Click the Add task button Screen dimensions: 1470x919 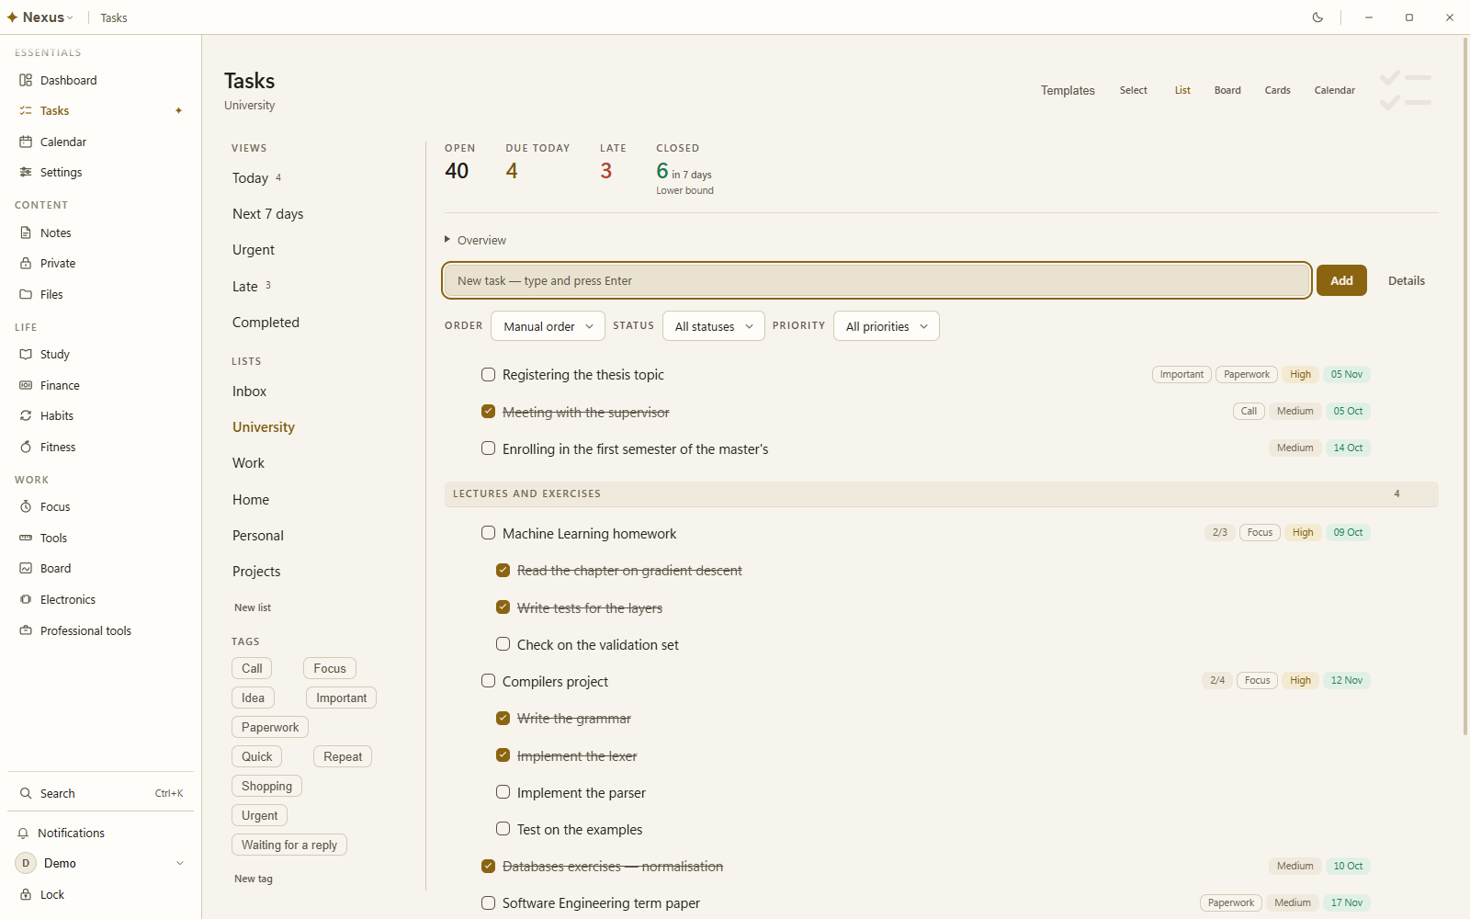[1341, 280]
